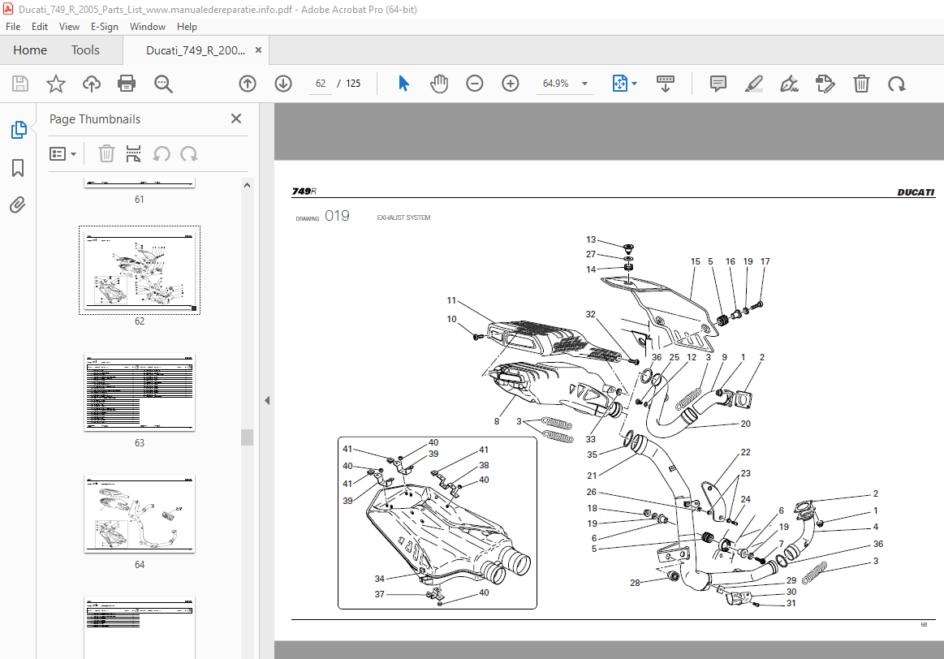Select the Ducati_749_R document tab
This screenshot has width=944, height=659.
(x=196, y=50)
